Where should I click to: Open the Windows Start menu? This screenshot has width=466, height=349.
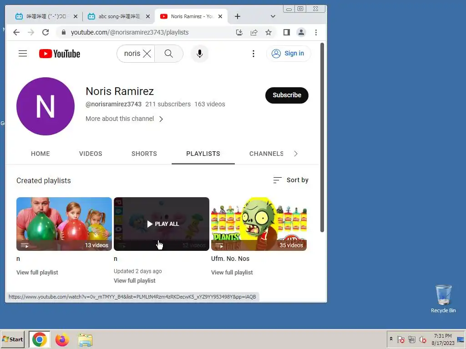coord(12,339)
